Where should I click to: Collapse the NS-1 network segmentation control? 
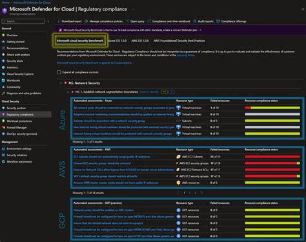(68, 92)
